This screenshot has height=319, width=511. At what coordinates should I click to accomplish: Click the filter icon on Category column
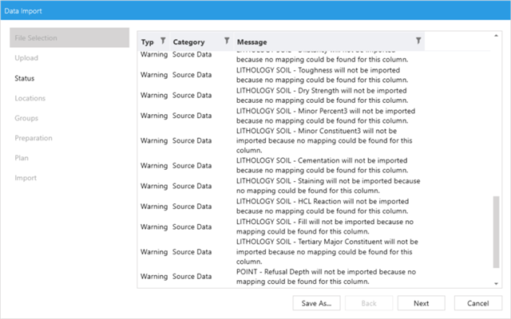click(227, 41)
